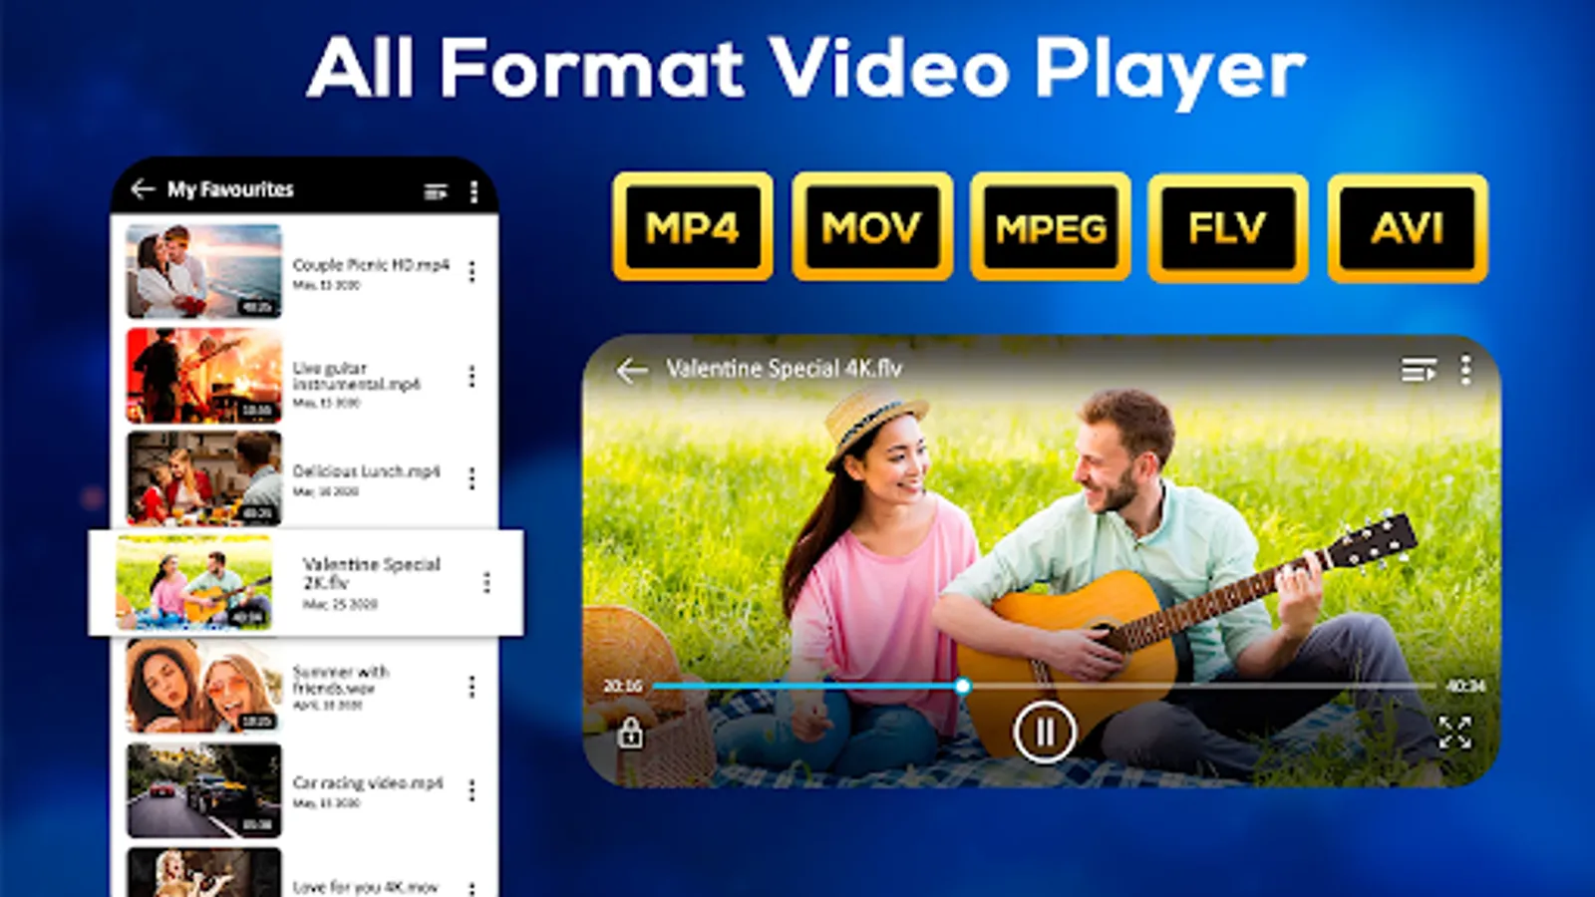Click the "Summer with friends.wav" file name
Screen dimensions: 1595x897
pyautogui.click(x=341, y=680)
